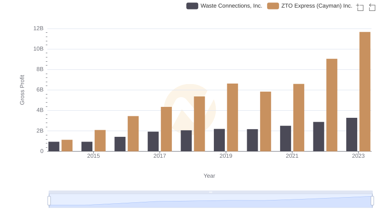Click the ZTO Express bar for 2022
Image resolution: width=381 pixels, height=219 pixels.
click(x=331, y=105)
